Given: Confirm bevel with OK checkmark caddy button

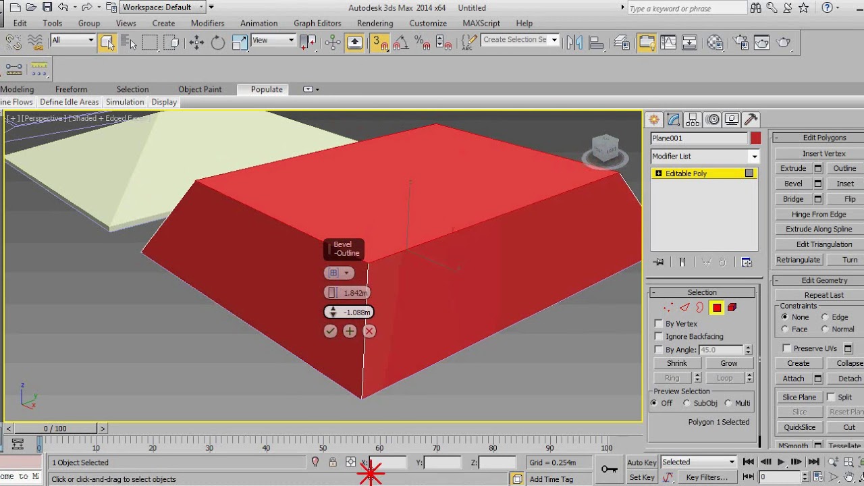Looking at the screenshot, I should pyautogui.click(x=330, y=331).
